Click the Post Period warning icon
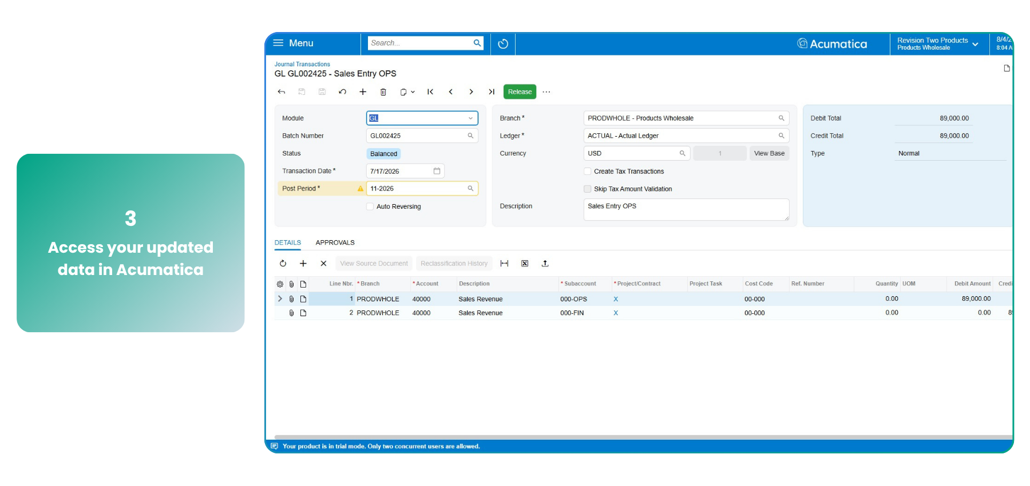 [360, 189]
